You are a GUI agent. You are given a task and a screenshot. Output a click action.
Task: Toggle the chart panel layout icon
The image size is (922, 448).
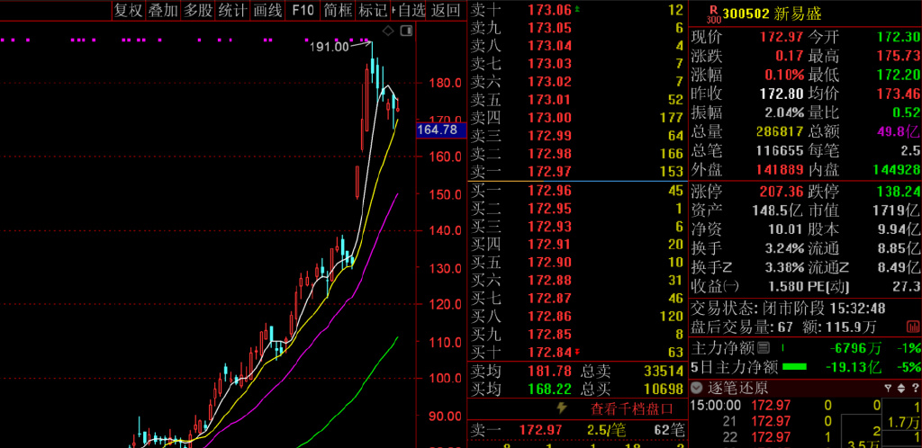click(x=404, y=31)
